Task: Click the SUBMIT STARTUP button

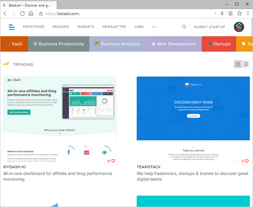Action: point(209,27)
